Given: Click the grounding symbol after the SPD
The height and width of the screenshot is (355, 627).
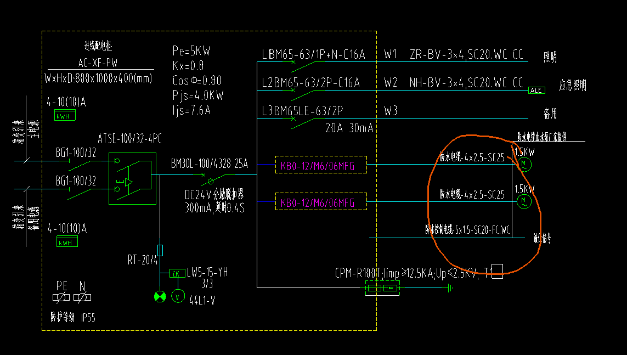Looking at the screenshot, I should (x=450, y=288).
